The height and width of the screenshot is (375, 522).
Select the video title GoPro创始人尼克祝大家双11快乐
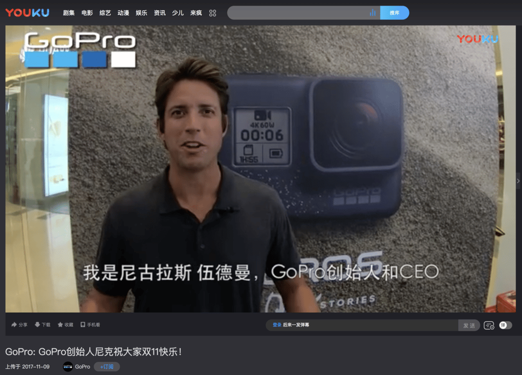pyautogui.click(x=94, y=352)
